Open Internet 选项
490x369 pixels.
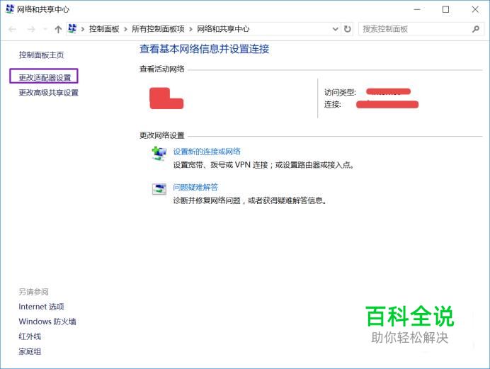point(41,307)
